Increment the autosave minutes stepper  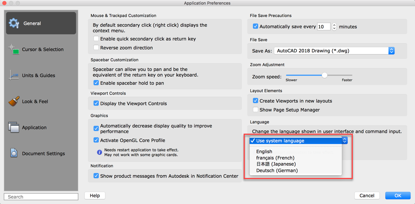pos(334,25)
